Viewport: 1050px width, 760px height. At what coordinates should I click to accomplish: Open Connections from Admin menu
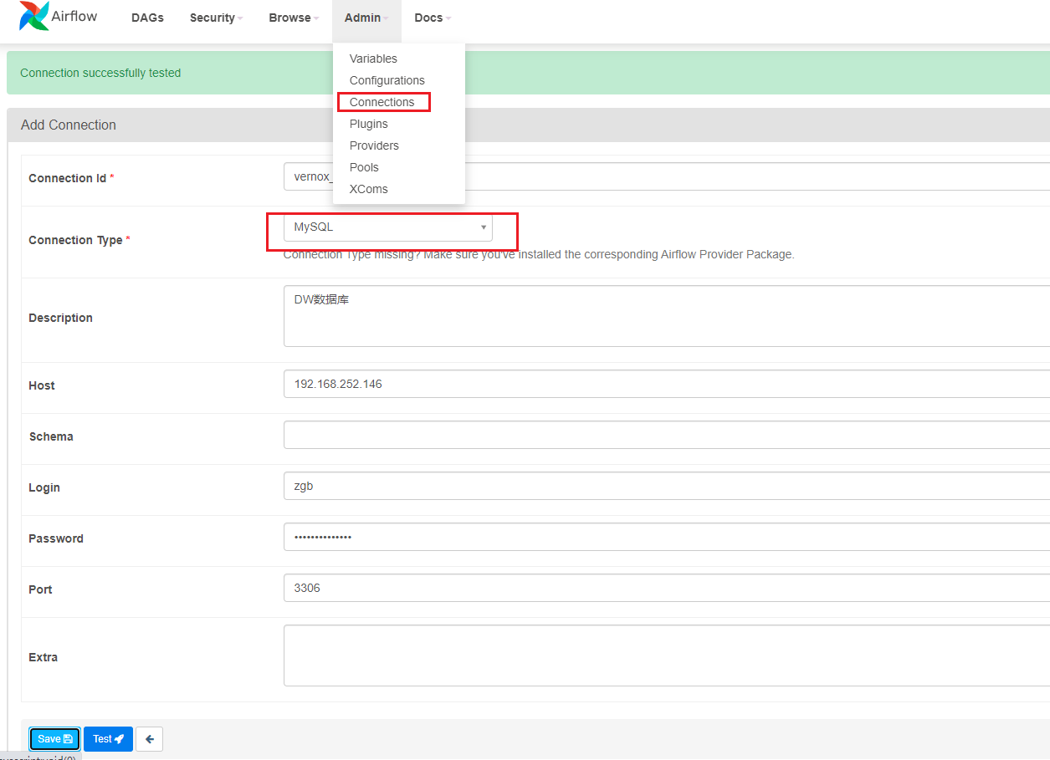click(x=382, y=102)
